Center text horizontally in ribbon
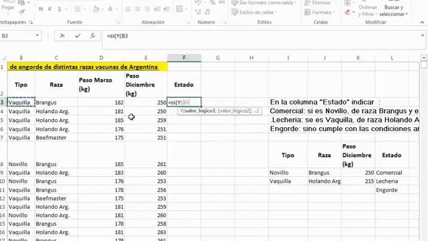Screen dimensions: 428x241 pos(137,9)
